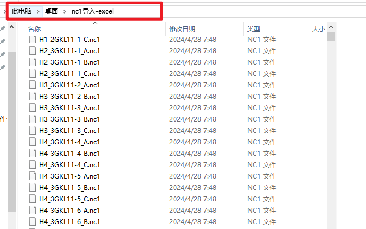The height and width of the screenshot is (229, 366).
Task: Click the first quick access pin icon
Action: pyautogui.click(x=3, y=29)
